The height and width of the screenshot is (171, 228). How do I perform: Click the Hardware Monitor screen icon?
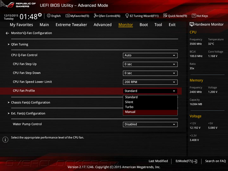(x=192, y=24)
